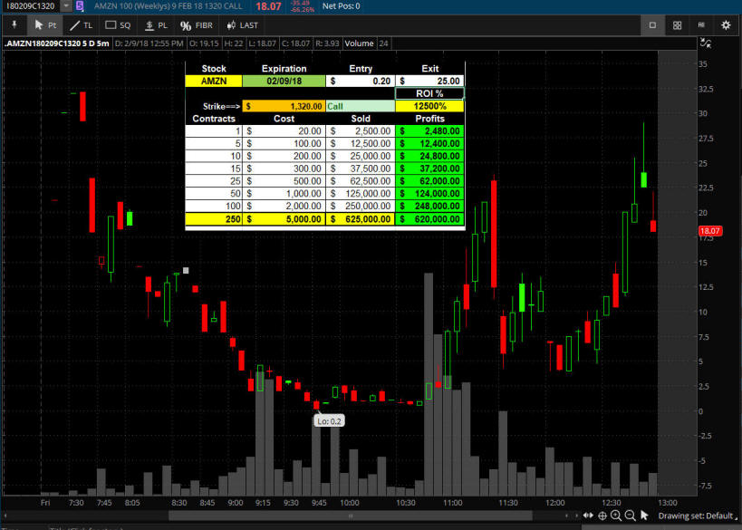This screenshot has height=530, width=742.
Task: Select the PL price level tool
Action: point(156,25)
